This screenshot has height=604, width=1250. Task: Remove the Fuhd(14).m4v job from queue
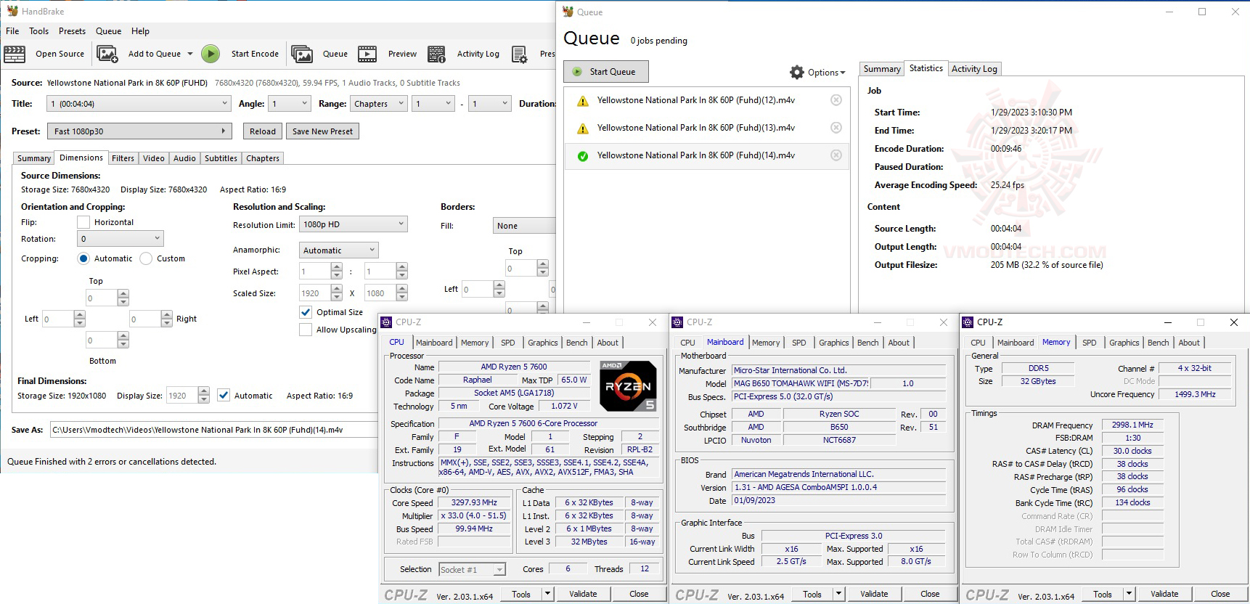pos(836,155)
